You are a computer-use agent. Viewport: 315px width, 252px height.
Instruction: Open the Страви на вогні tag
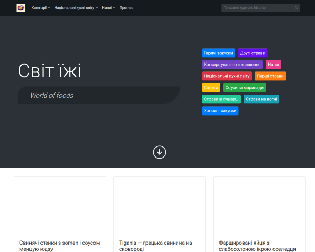(261, 99)
